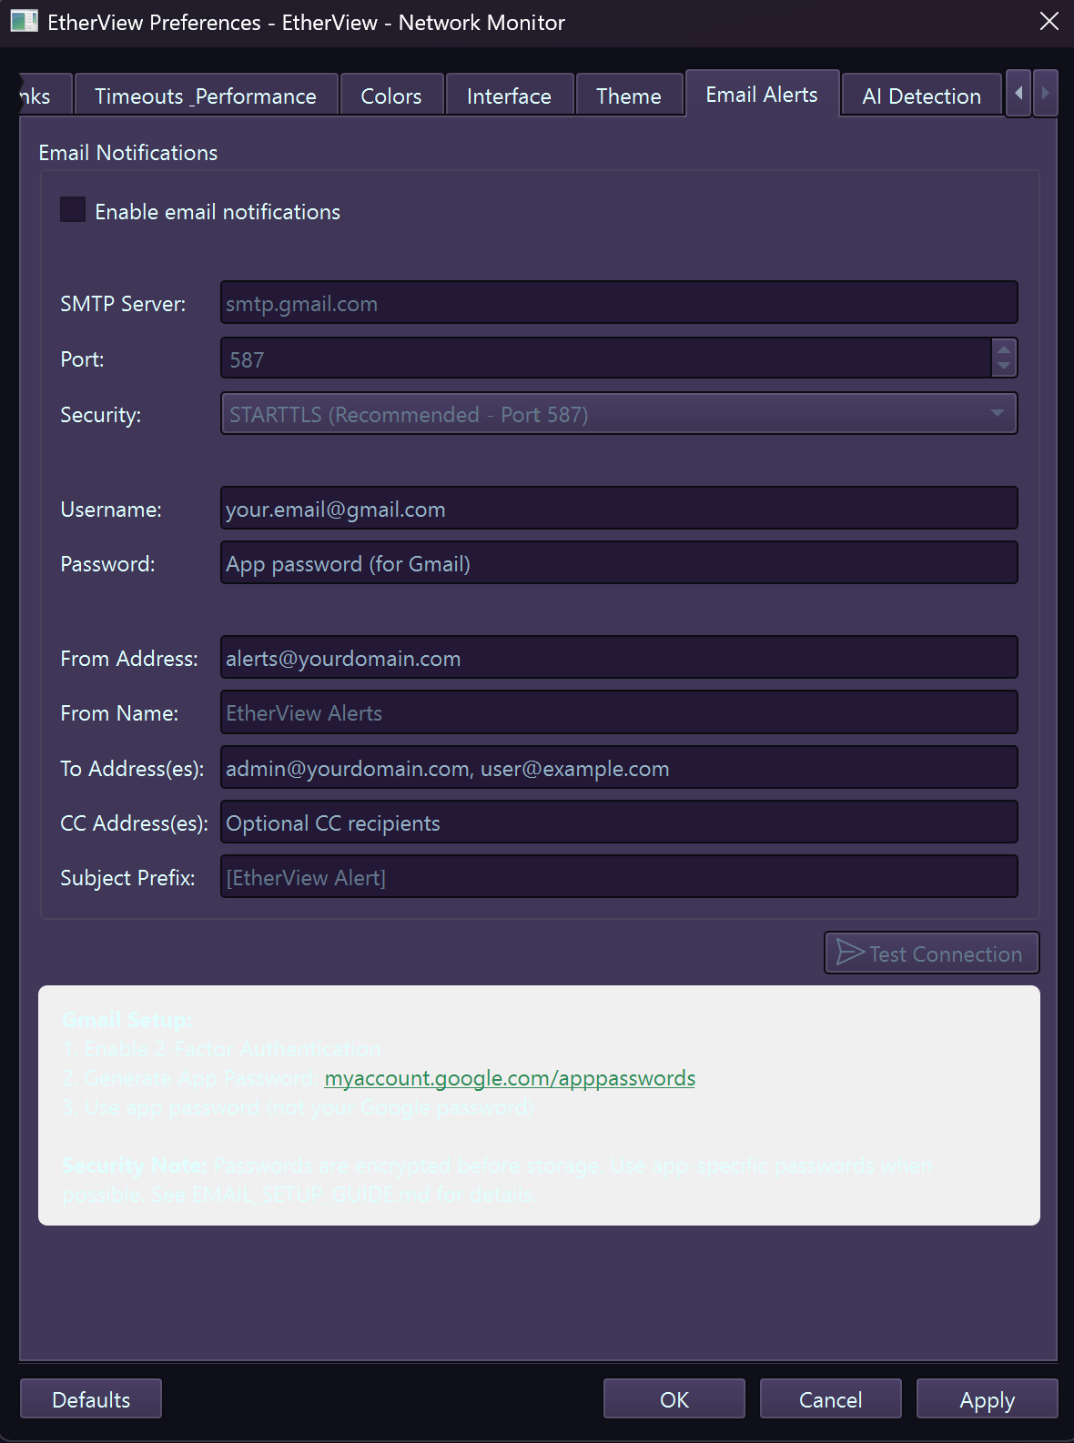This screenshot has width=1074, height=1443.
Task: Click the Password field
Action: point(619,562)
